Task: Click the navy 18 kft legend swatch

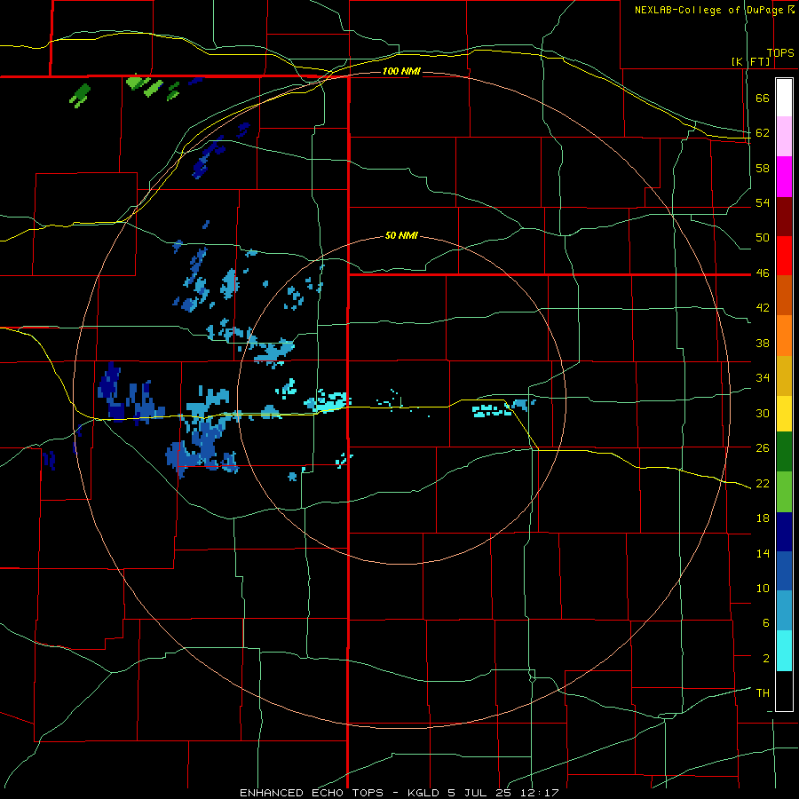Action: (784, 532)
